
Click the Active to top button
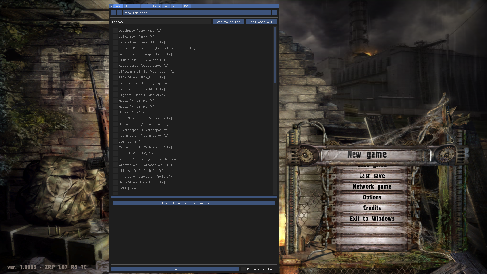coord(229,22)
